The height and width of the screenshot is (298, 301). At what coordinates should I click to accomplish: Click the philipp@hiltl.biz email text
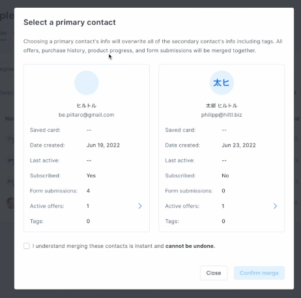click(222, 115)
